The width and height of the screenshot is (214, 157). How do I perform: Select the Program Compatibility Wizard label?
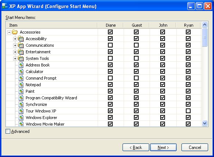51,98
